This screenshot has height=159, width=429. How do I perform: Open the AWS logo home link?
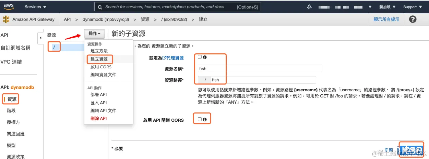pos(9,6)
